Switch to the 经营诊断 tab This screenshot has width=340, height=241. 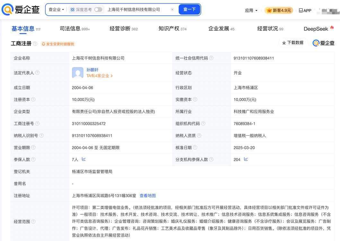[124, 29]
